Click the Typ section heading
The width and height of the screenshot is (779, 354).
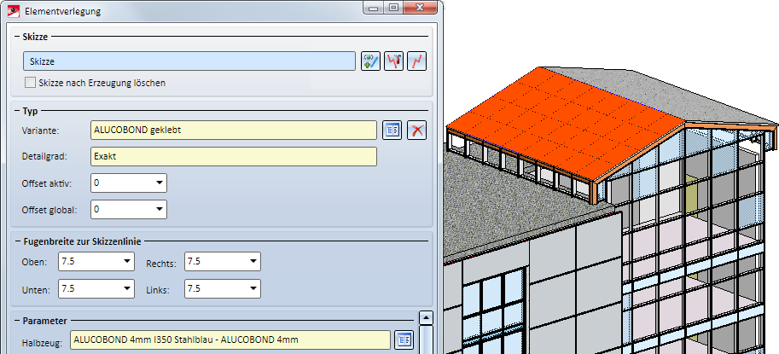[31, 111]
